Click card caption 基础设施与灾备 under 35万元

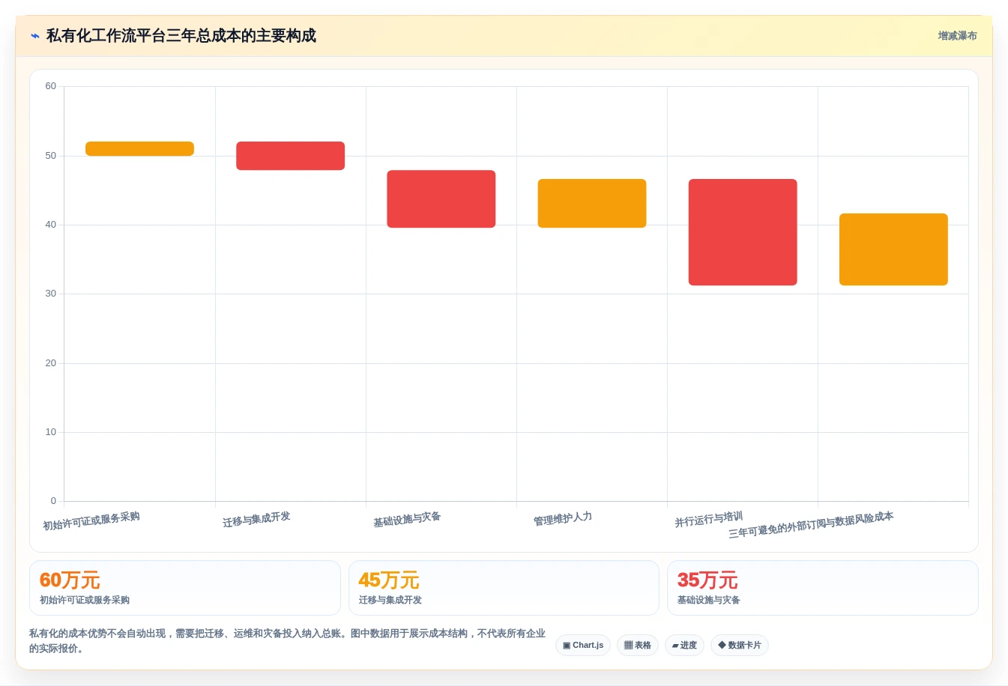coord(709,600)
